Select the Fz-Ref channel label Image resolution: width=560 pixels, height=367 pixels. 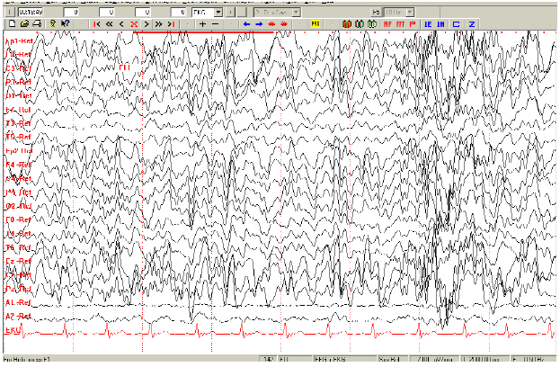click(x=18, y=261)
